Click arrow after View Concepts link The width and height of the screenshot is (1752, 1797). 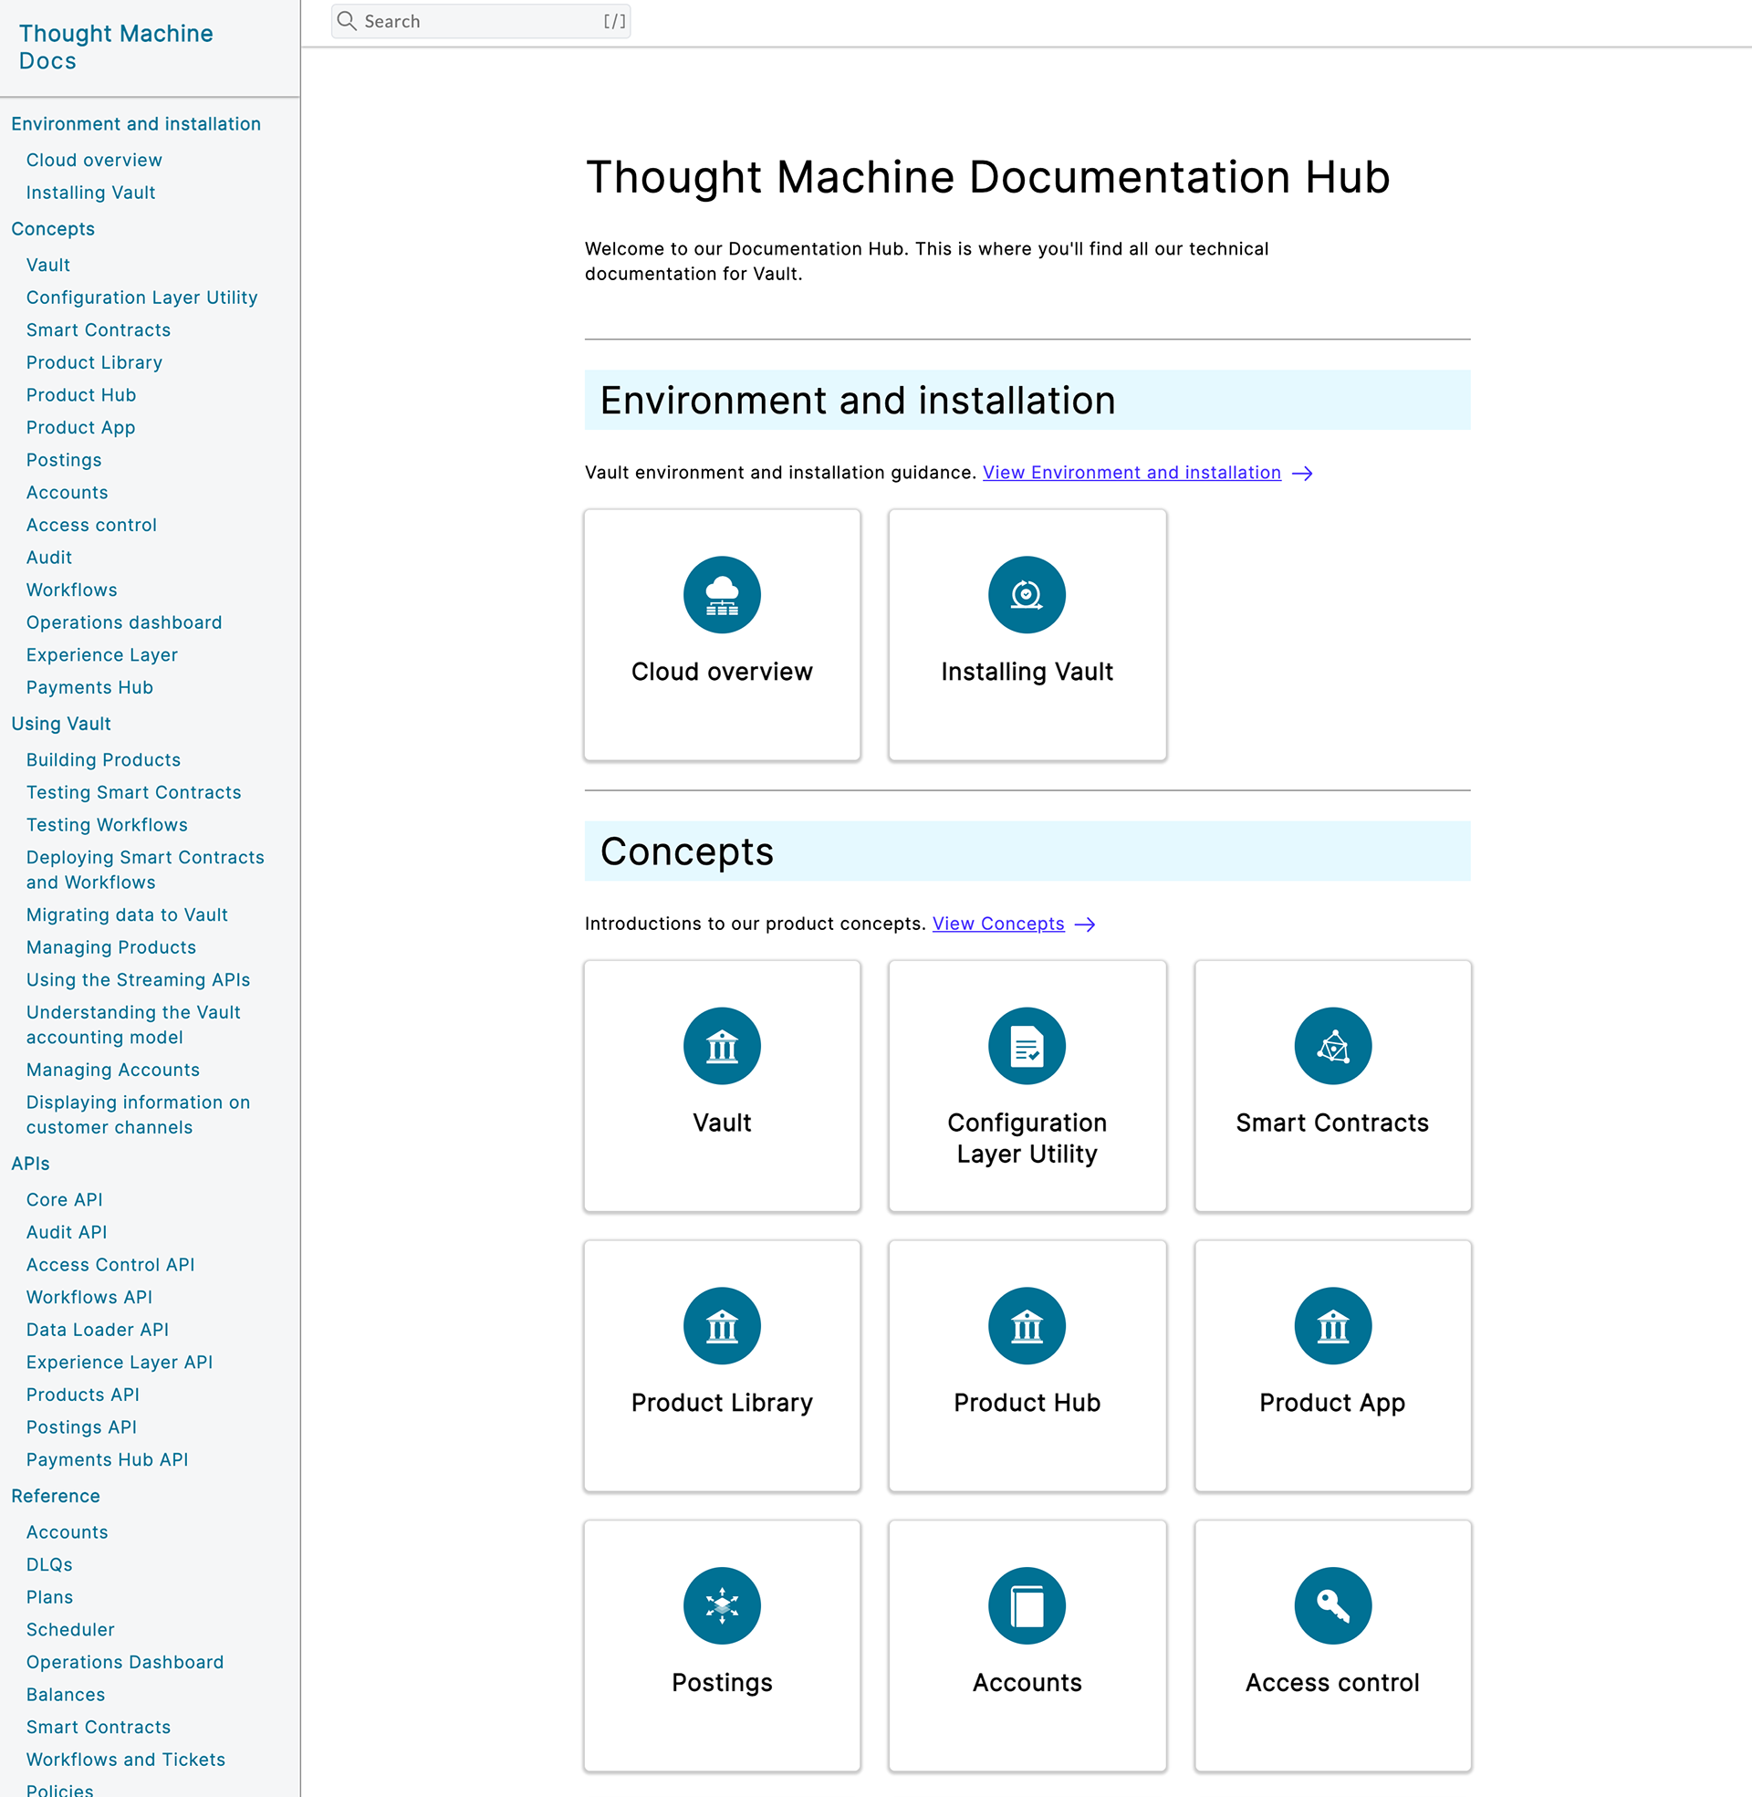tap(1085, 925)
